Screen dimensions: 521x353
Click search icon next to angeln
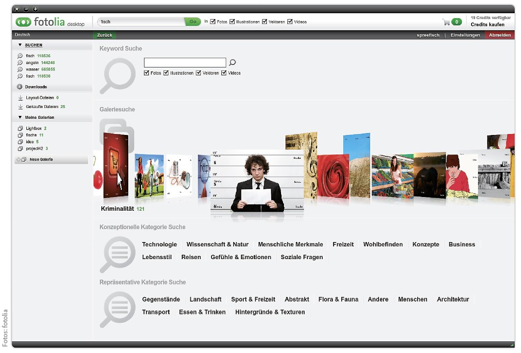(x=20, y=63)
